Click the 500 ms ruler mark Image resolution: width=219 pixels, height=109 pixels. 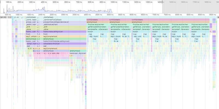coord(8,15)
